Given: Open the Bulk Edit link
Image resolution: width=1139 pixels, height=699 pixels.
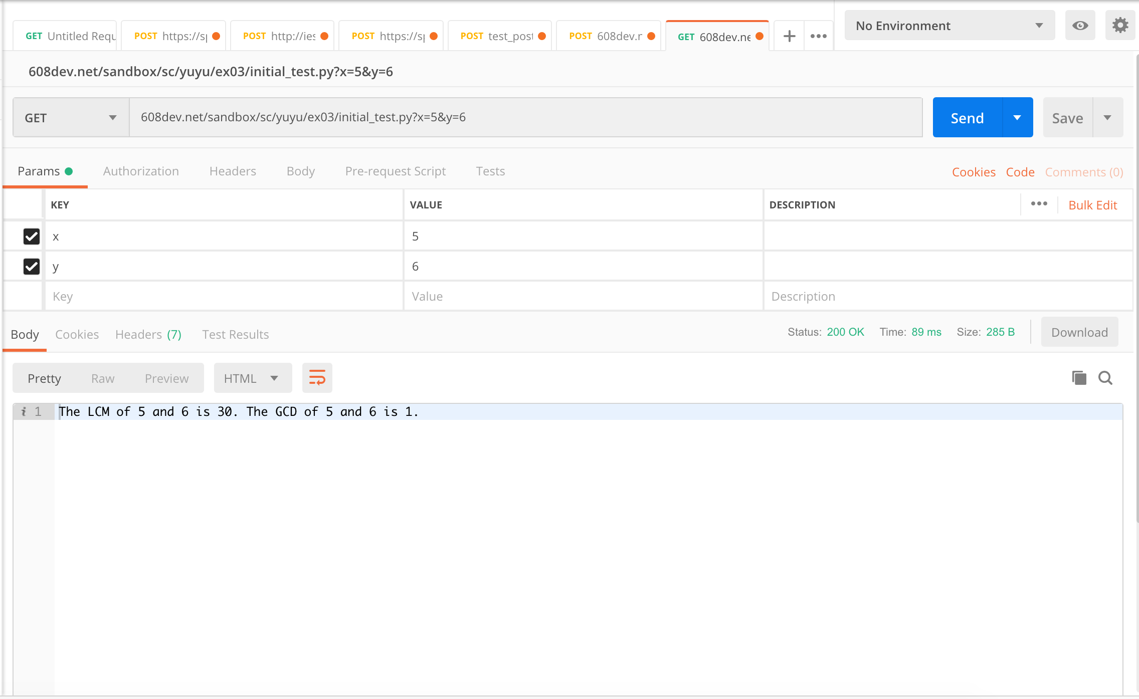Looking at the screenshot, I should coord(1092,205).
